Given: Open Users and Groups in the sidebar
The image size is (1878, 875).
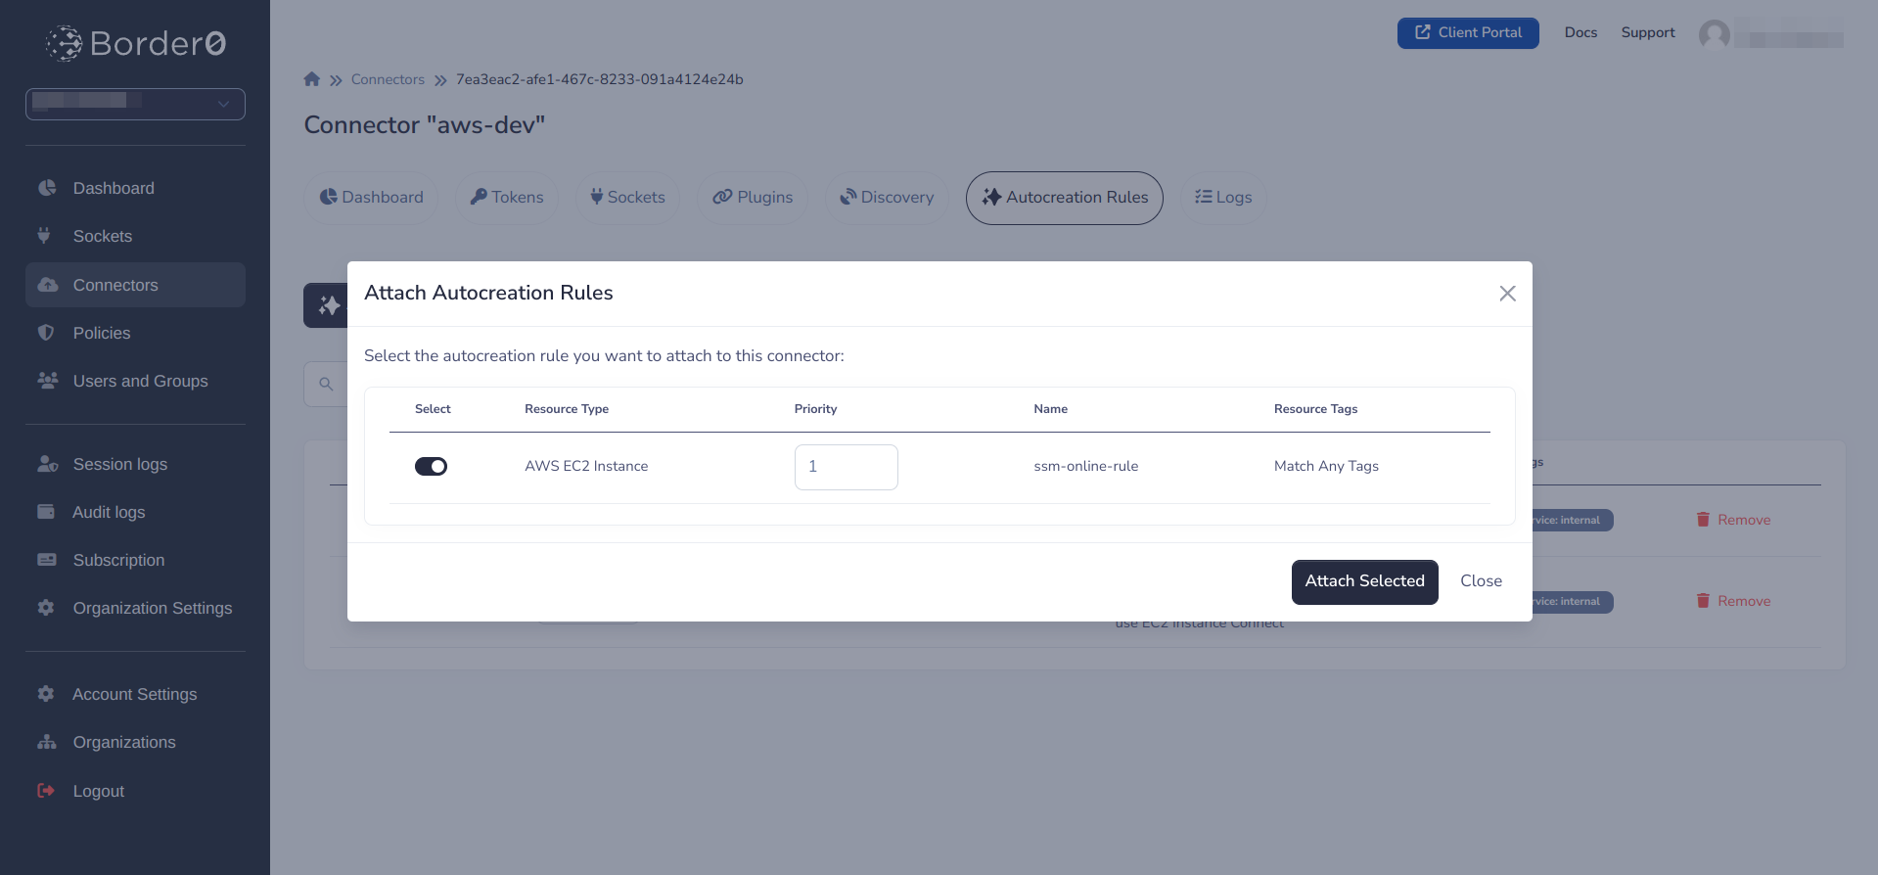Looking at the screenshot, I should pyautogui.click(x=135, y=381).
